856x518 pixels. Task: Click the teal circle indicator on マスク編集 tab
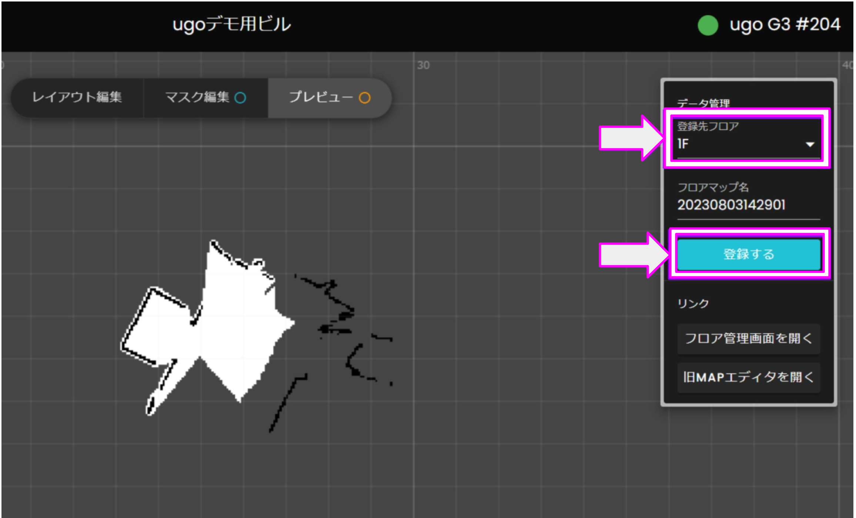pyautogui.click(x=241, y=98)
